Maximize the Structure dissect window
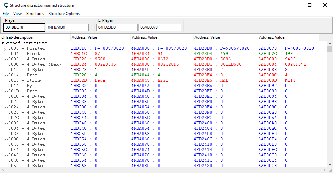The image size is (333, 173). 310,5
